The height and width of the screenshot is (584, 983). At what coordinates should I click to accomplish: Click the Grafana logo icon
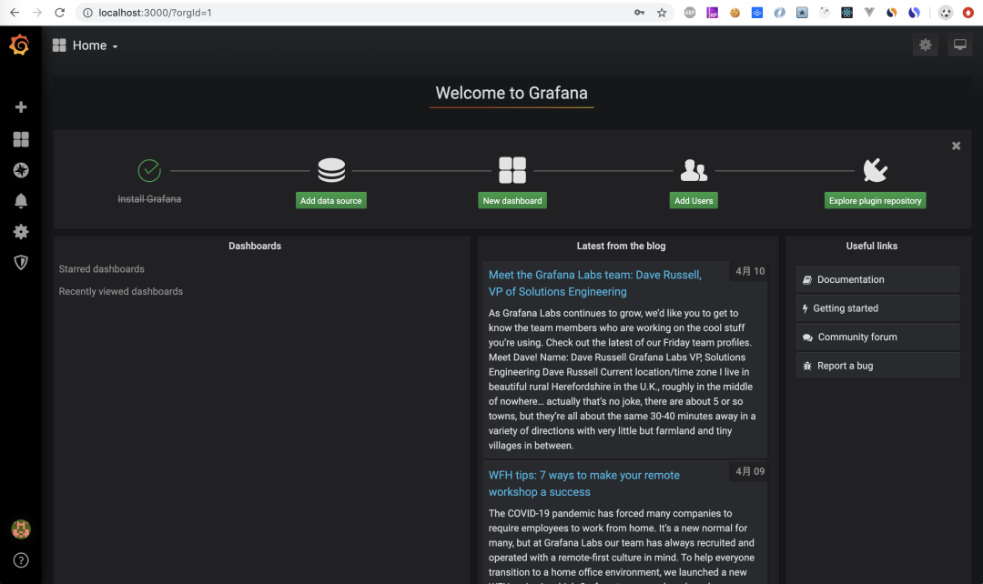tap(20, 45)
